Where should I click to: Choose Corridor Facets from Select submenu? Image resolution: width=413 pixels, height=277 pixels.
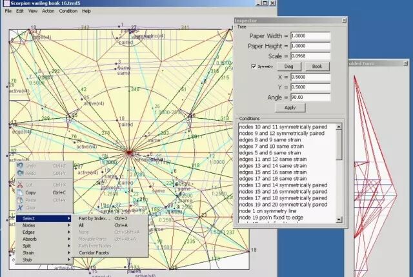94,252
